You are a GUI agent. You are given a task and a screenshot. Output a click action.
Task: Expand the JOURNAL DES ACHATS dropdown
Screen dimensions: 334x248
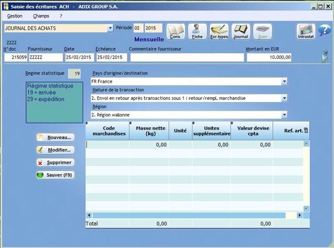[110, 28]
